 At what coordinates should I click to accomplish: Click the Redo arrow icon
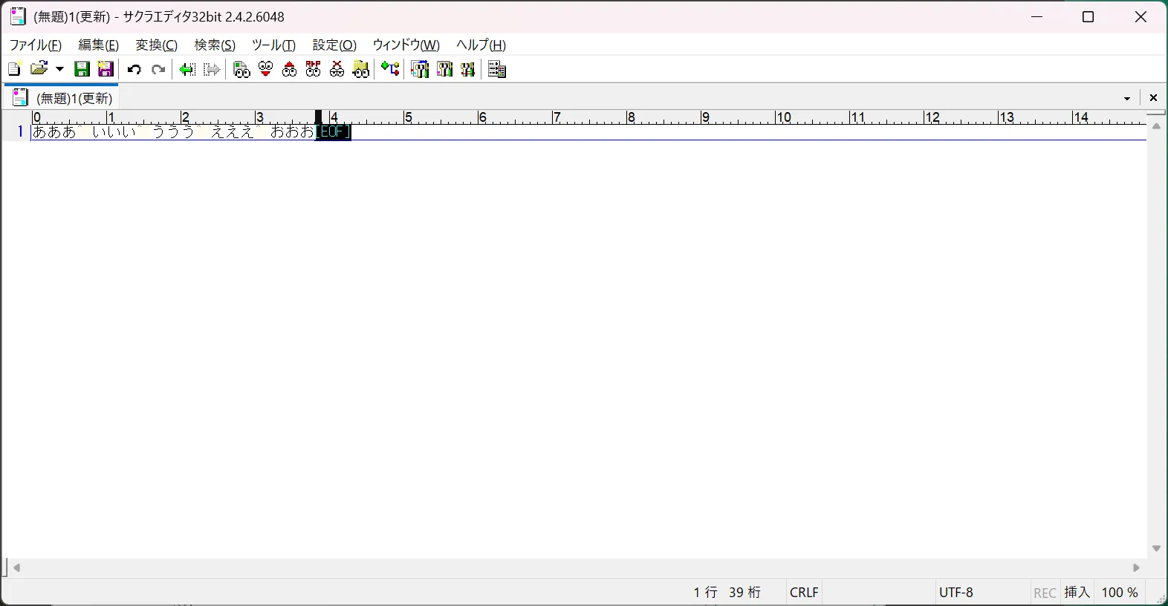(x=158, y=69)
